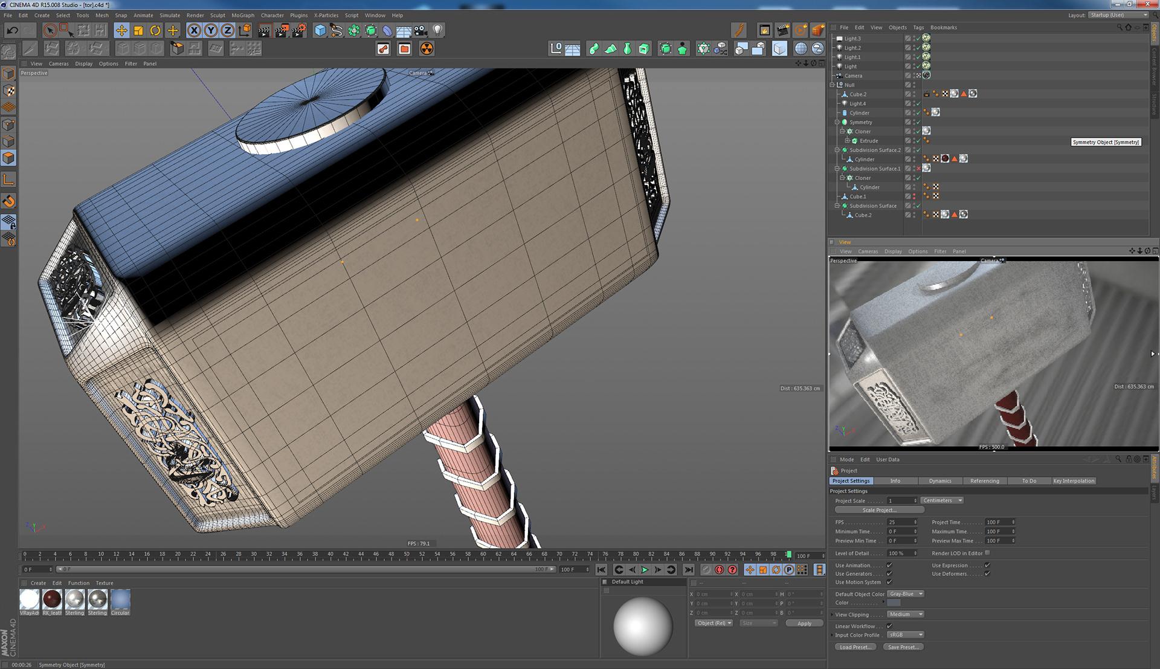Viewport: 1160px width, 669px height.
Task: Add a Cube primitive object
Action: click(320, 30)
